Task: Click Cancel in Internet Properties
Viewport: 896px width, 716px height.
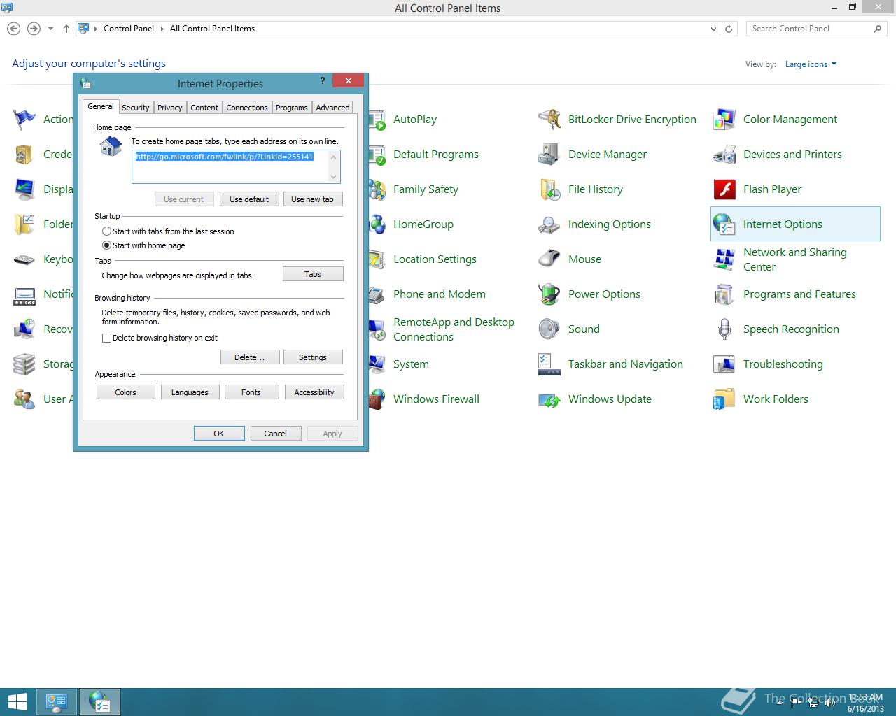Action: point(275,434)
